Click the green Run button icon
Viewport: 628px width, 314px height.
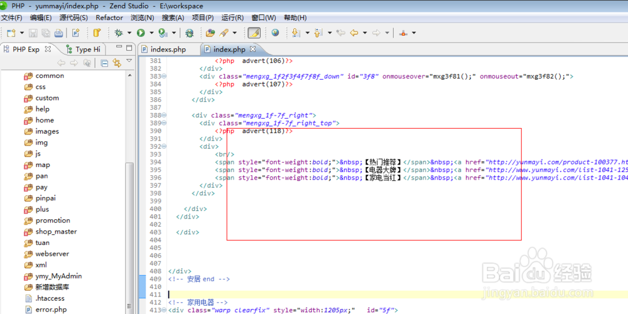(141, 33)
